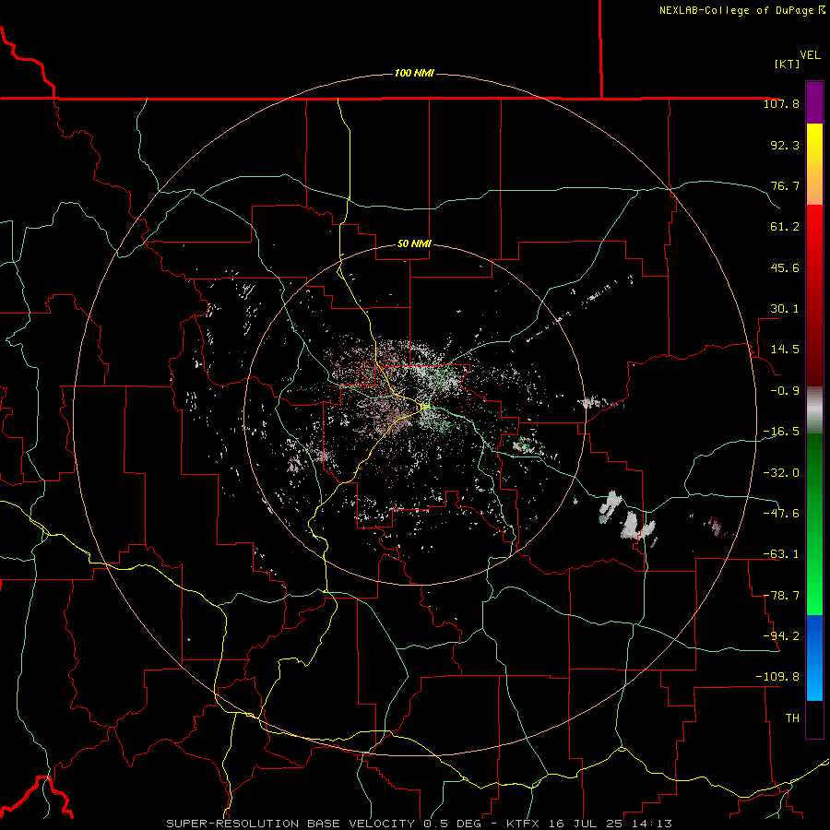The width and height of the screenshot is (830, 830).
Task: Click the 61.2 legend value
Action: coord(785,227)
